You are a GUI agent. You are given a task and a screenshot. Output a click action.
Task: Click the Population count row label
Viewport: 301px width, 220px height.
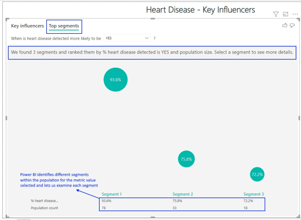point(45,208)
